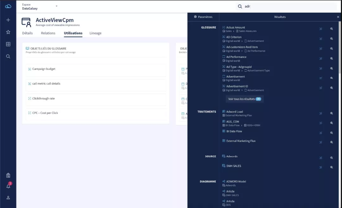The height and width of the screenshot is (208, 342).
Task: Switch to the Lineage tab
Action: point(95,33)
